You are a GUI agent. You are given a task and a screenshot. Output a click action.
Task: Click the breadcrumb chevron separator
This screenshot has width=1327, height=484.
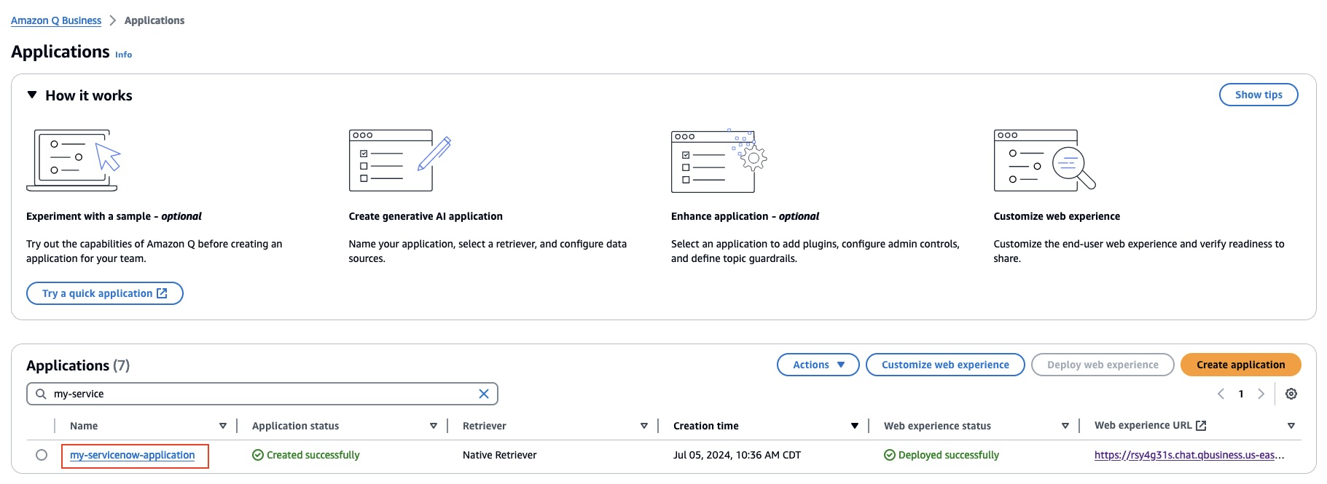click(x=113, y=20)
